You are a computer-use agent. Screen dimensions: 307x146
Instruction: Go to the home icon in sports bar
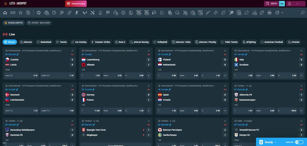pyautogui.click(x=5, y=12)
